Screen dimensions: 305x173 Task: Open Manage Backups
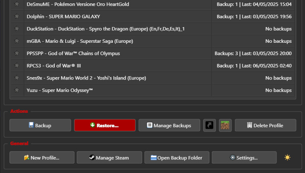pos(169,125)
